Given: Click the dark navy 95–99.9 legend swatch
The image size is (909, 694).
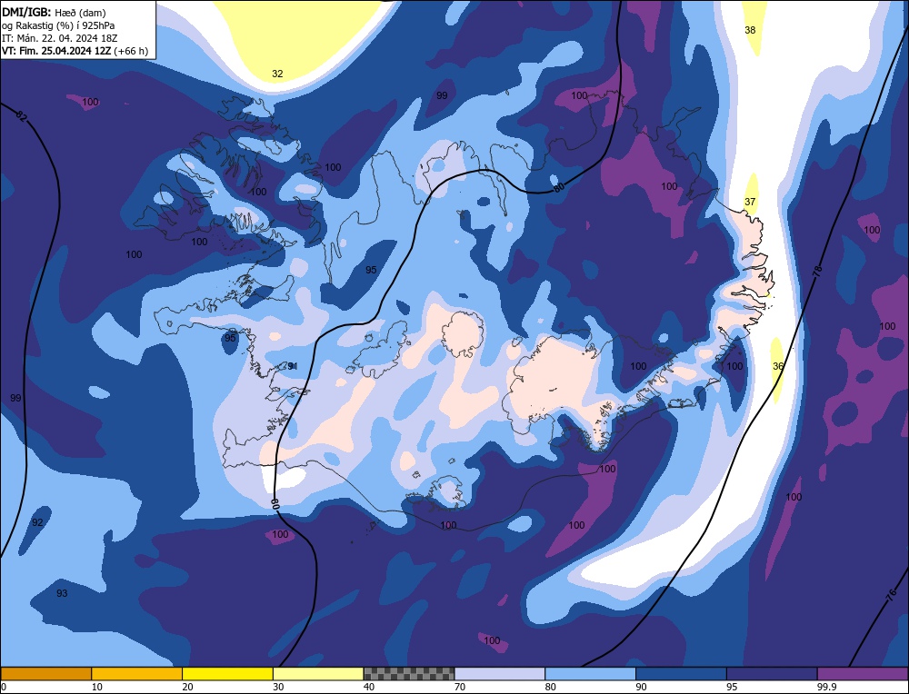Looking at the screenshot, I should (772, 673).
